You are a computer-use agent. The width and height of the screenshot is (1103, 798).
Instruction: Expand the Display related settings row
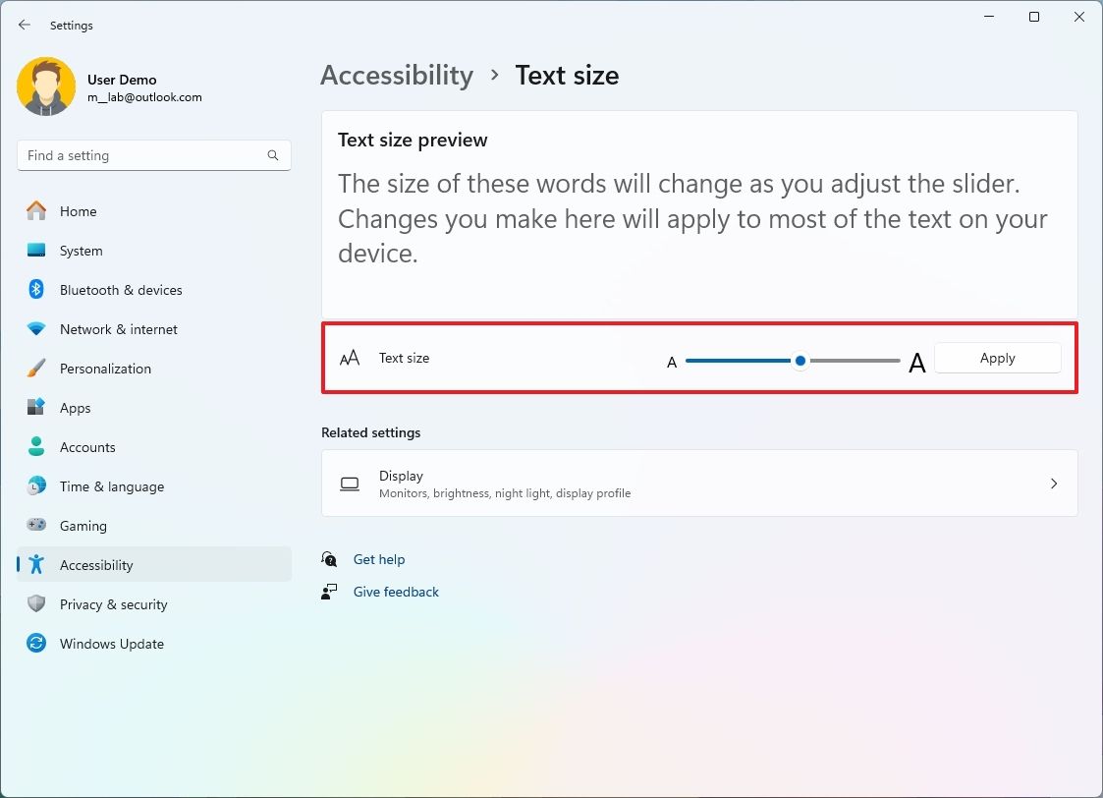699,483
